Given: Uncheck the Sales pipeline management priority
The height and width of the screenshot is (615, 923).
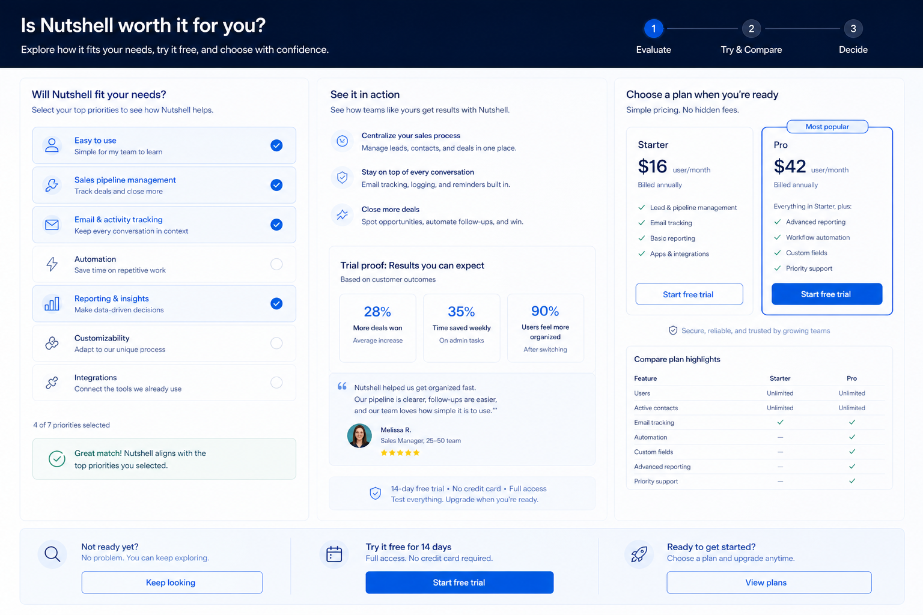Looking at the screenshot, I should coord(276,185).
